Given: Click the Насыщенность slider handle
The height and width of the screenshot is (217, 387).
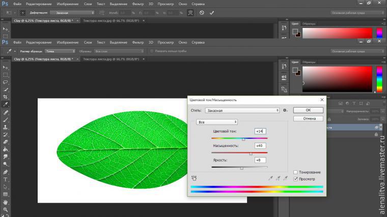Looking at the screenshot, I should tap(251, 153).
